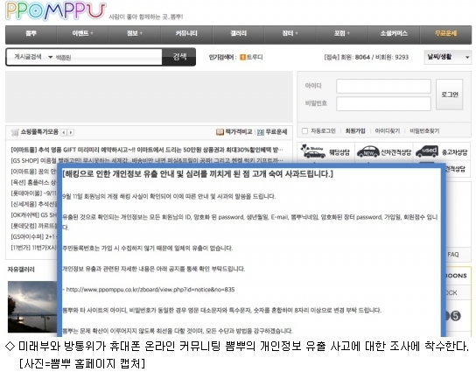
Task: Open the wedding consultation car icon
Action: click(x=312, y=151)
